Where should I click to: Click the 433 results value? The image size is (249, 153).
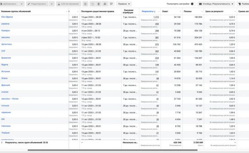(x=157, y=24)
